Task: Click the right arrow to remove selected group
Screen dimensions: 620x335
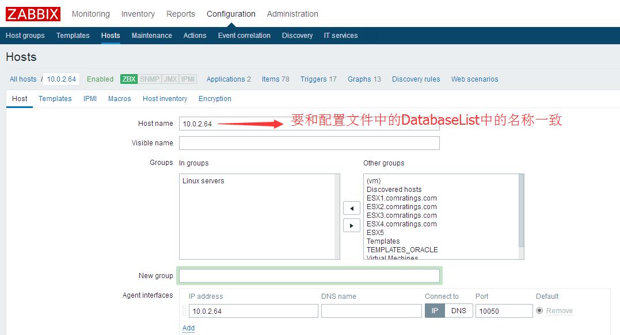Action: (352, 225)
